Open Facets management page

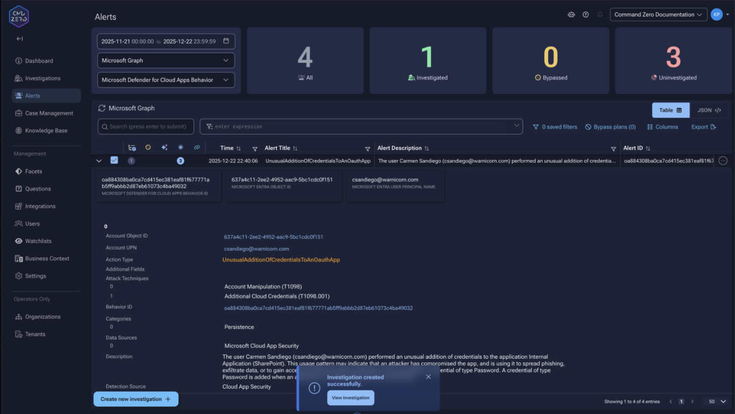point(46,172)
